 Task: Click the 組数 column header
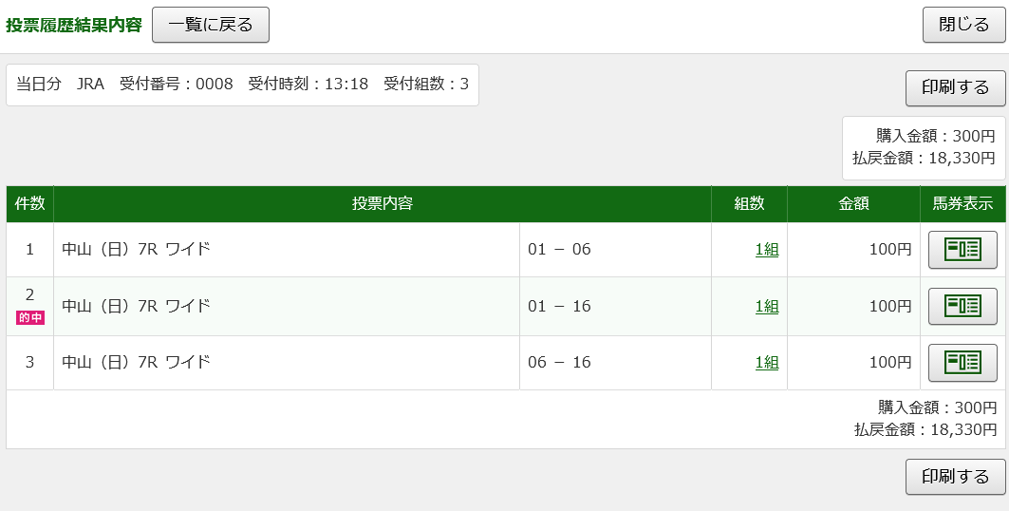[748, 203]
